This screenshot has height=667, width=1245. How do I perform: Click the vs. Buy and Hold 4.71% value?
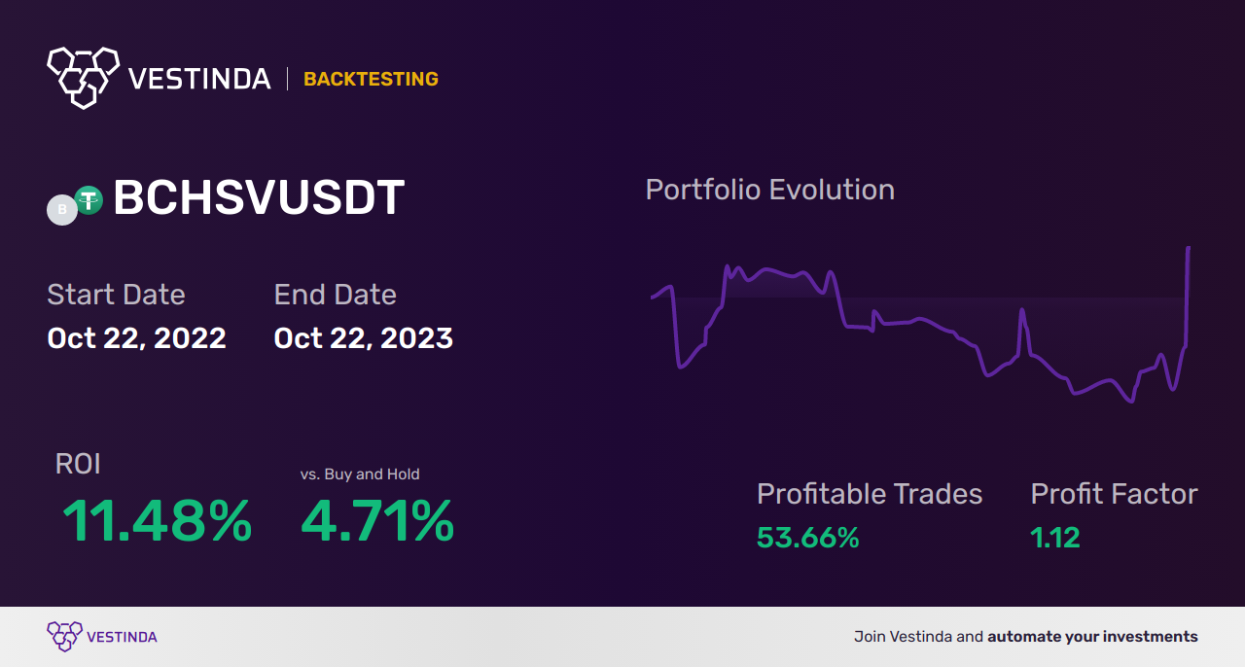(x=377, y=521)
